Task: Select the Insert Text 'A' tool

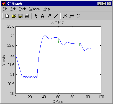Action: [42, 16]
